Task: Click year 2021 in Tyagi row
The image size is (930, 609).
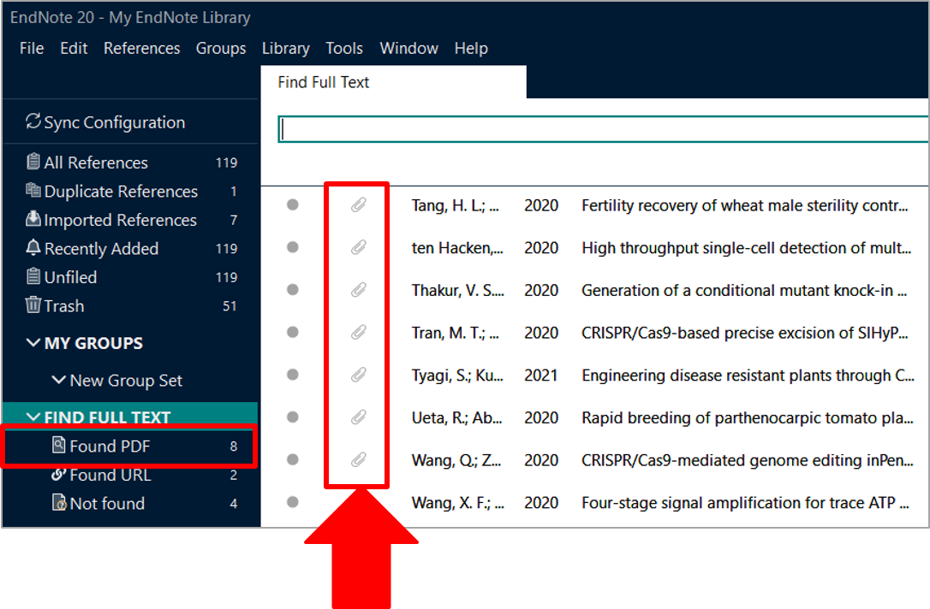Action: coord(541,375)
